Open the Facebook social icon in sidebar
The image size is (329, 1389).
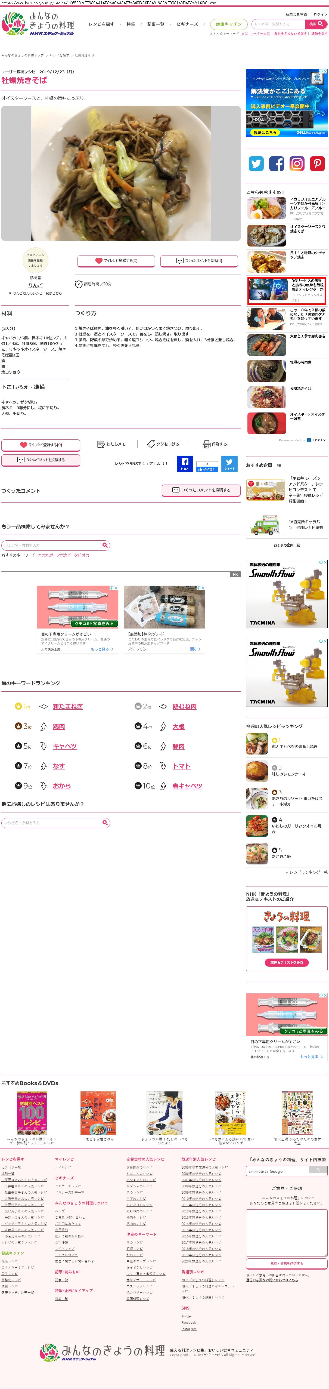pos(277,163)
